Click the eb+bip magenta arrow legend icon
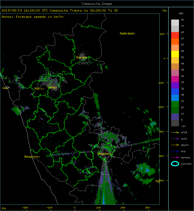Image resolution: width=194 pixels, height=211 pixels. pyautogui.click(x=175, y=158)
